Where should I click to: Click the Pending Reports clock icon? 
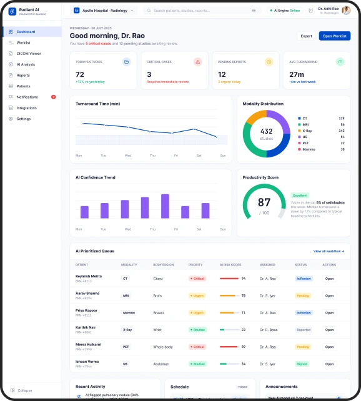[x=269, y=62]
